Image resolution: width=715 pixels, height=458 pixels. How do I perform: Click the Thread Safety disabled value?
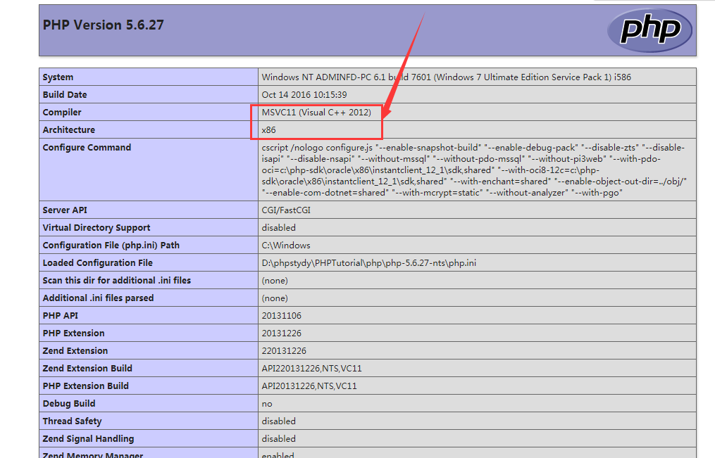pos(278,421)
